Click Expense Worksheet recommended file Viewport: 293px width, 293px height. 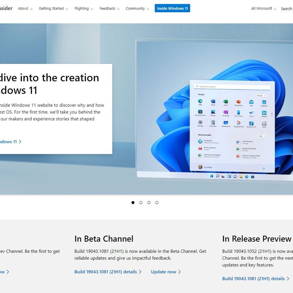click(246, 149)
